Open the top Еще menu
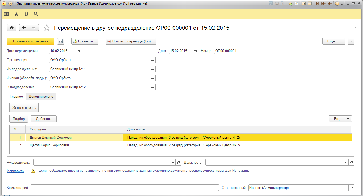Viewport: 363px width, 196px height. pos(334,41)
